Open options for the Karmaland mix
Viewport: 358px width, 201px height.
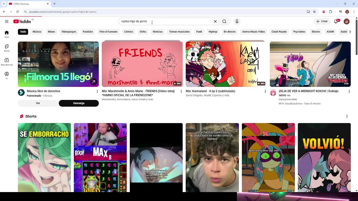265,91
